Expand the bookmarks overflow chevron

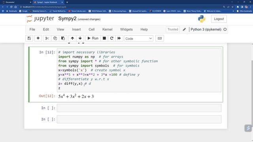pos(233,11)
